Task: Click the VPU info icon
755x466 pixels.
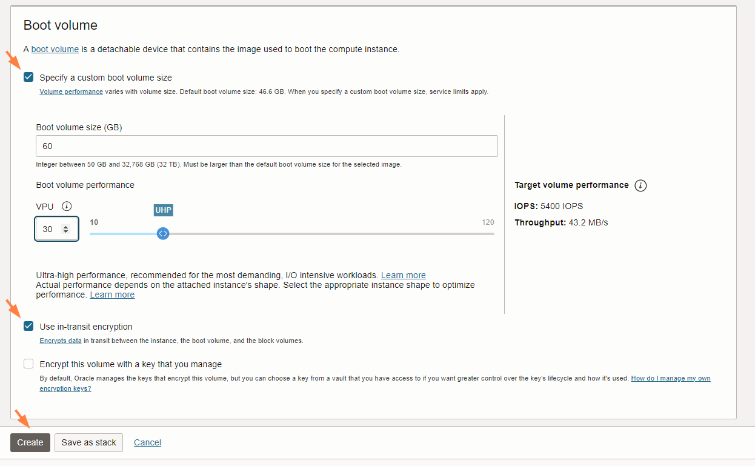Action: pyautogui.click(x=67, y=206)
